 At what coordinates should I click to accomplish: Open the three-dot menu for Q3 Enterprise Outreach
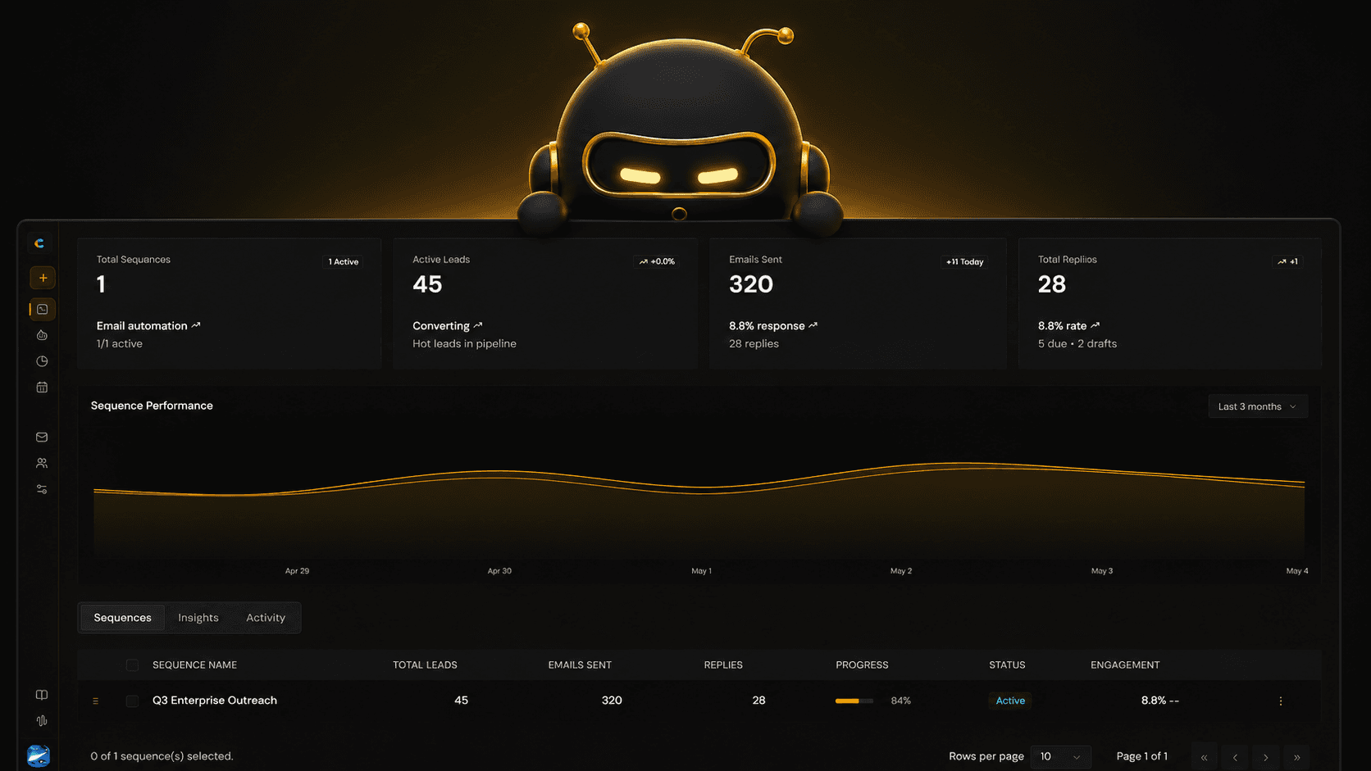1281,701
